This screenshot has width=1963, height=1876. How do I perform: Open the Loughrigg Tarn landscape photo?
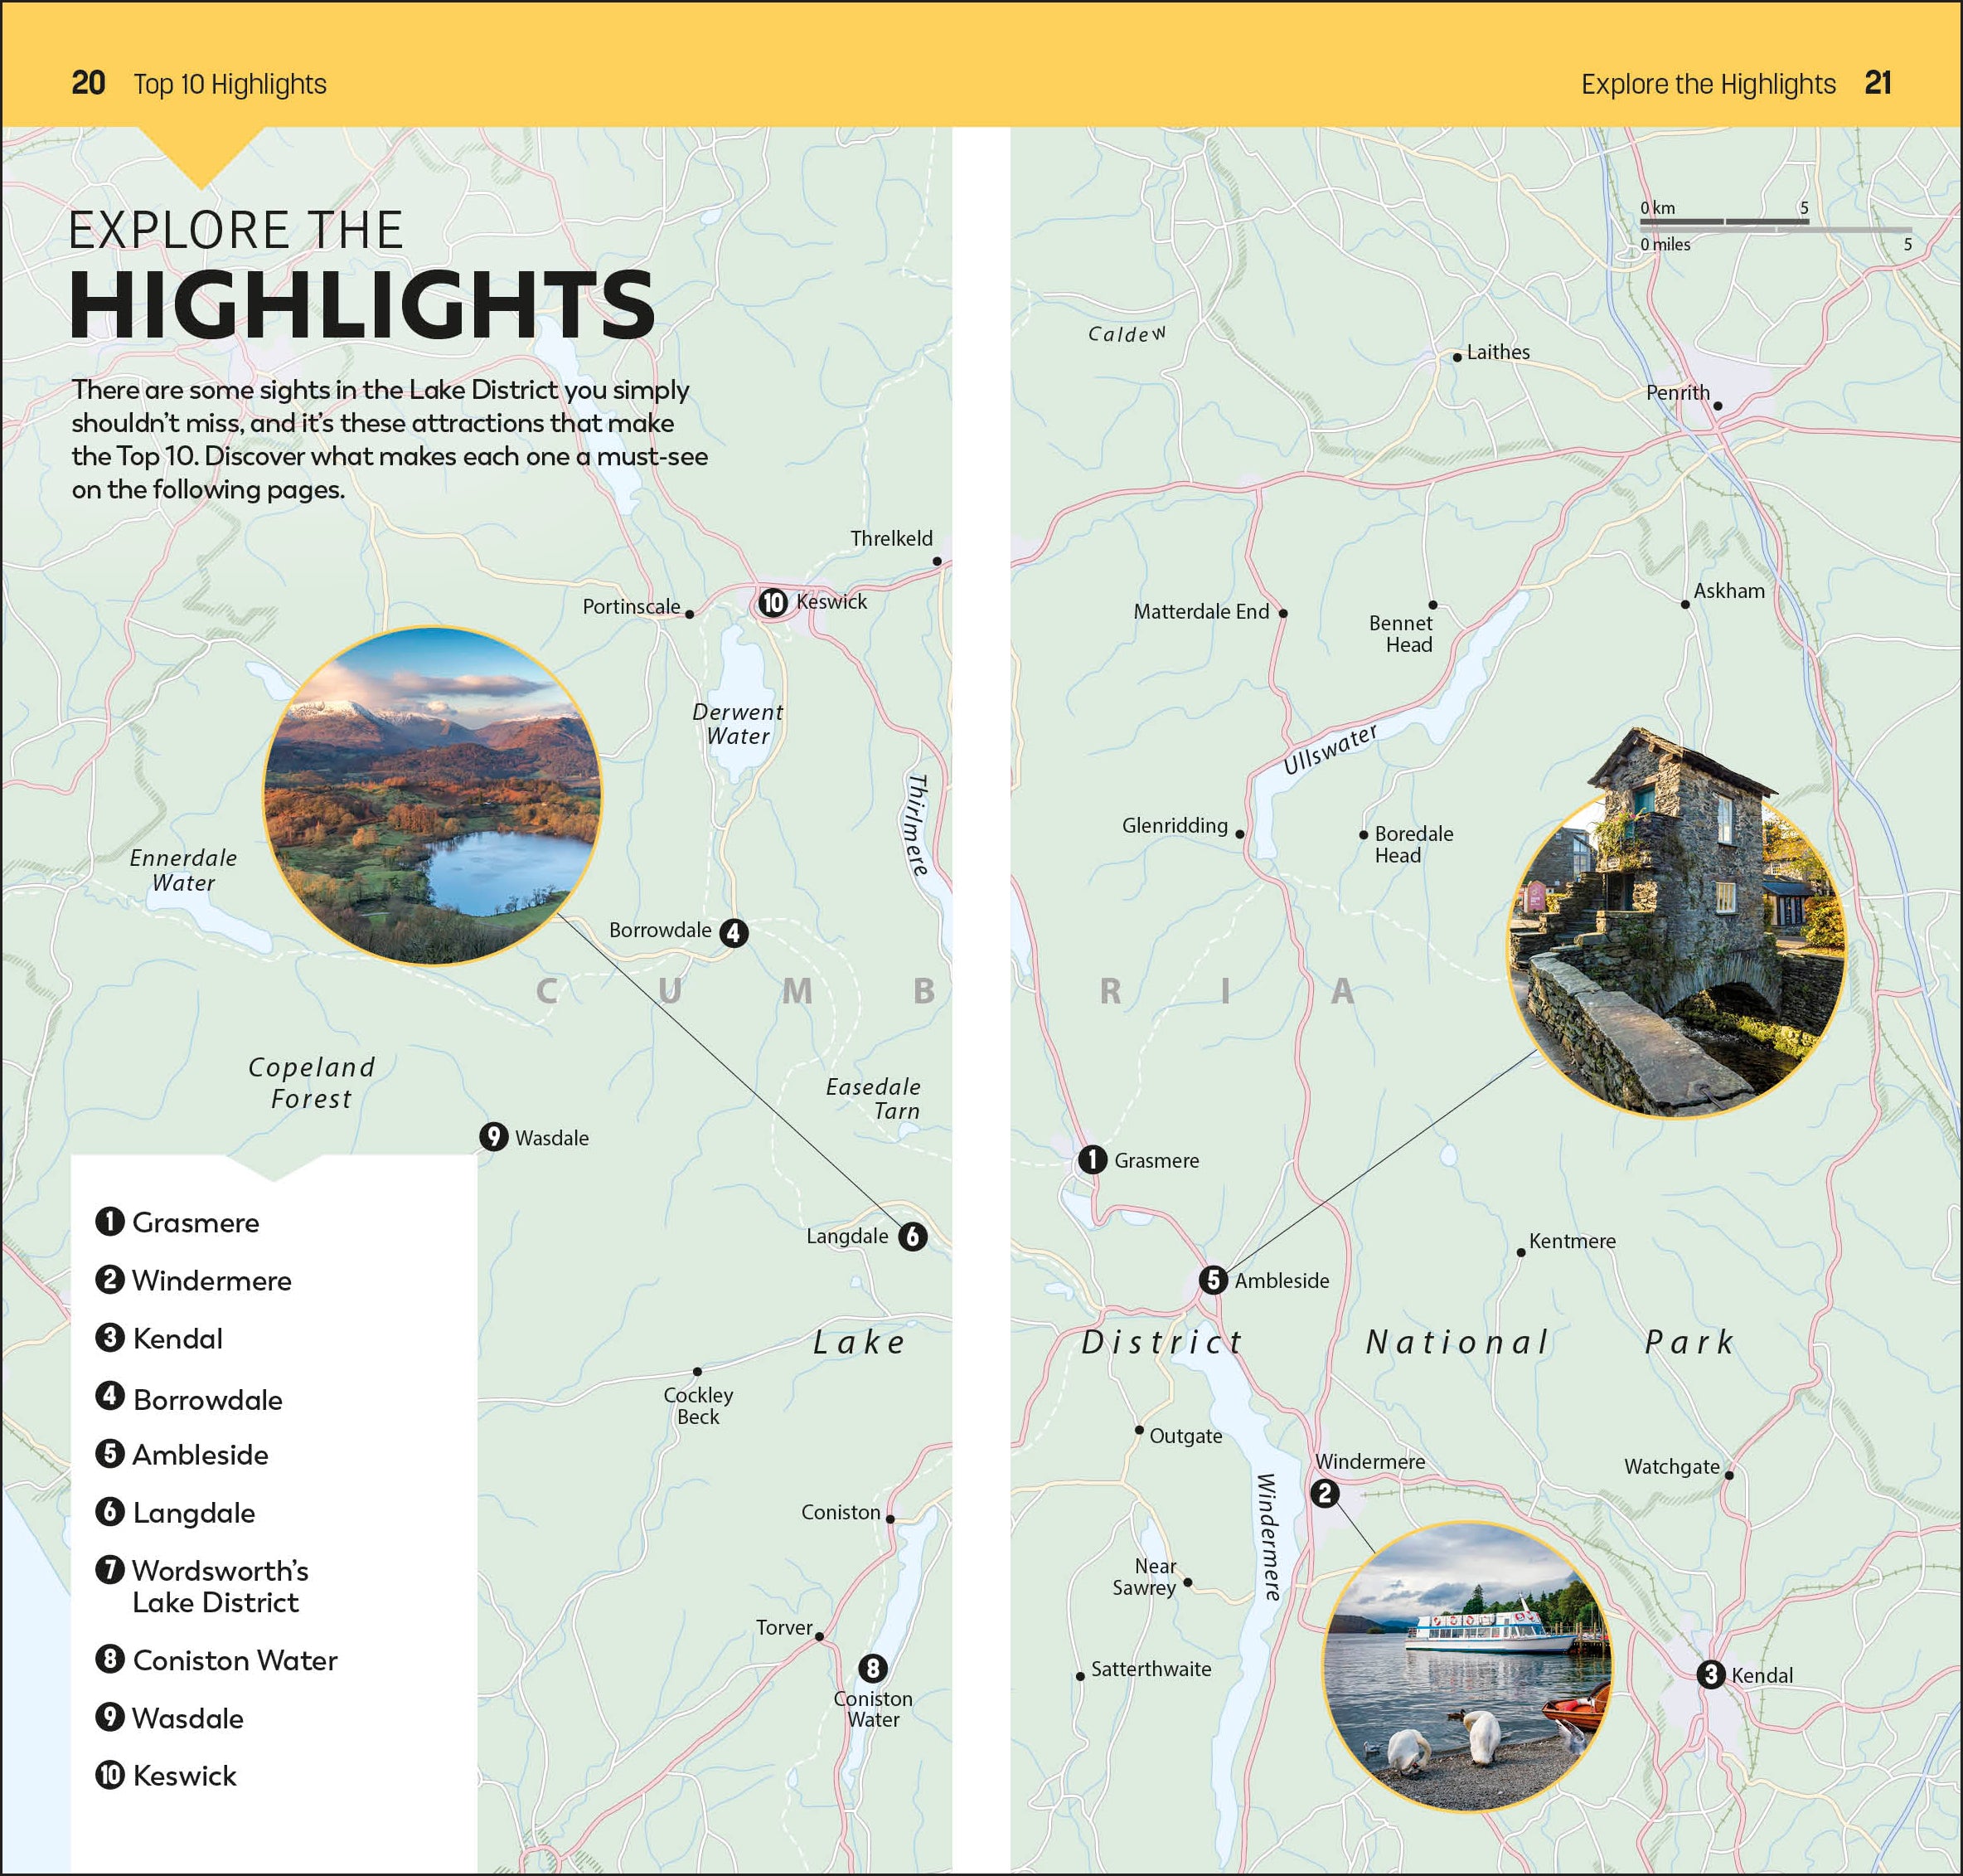point(432,796)
